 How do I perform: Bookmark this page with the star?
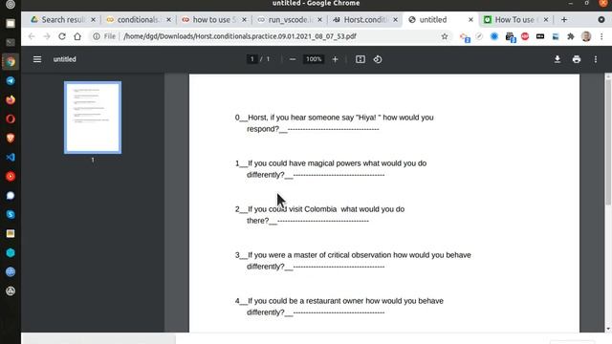(x=444, y=36)
